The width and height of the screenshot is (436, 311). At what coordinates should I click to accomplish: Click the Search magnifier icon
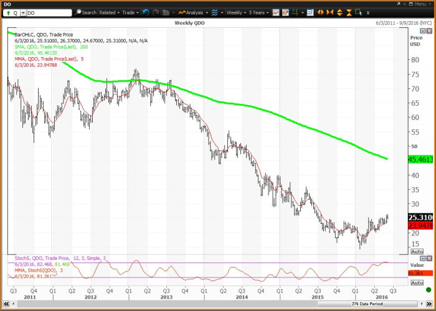78,12
